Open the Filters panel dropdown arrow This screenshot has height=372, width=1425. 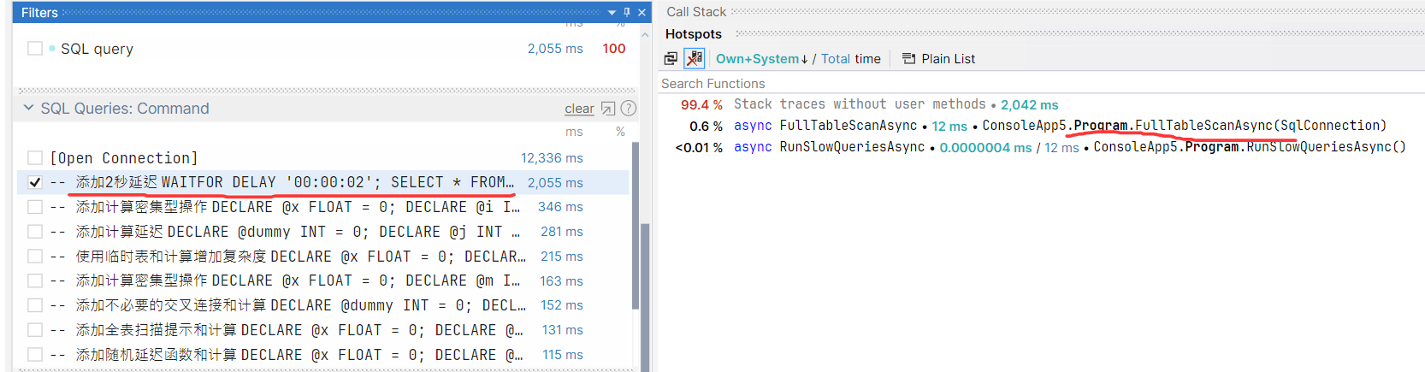click(612, 12)
